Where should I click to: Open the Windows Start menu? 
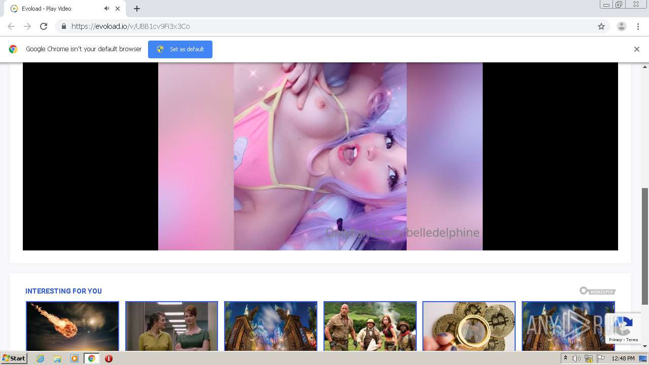[x=14, y=358]
